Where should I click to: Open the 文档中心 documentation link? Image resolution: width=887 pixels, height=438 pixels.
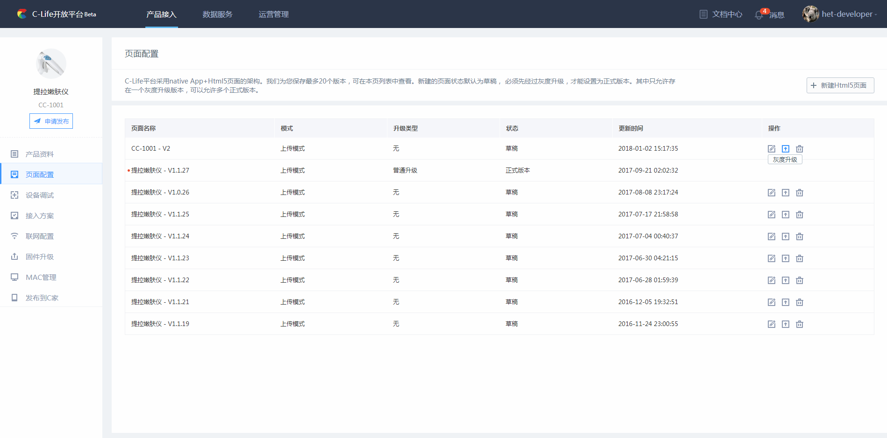pos(721,14)
